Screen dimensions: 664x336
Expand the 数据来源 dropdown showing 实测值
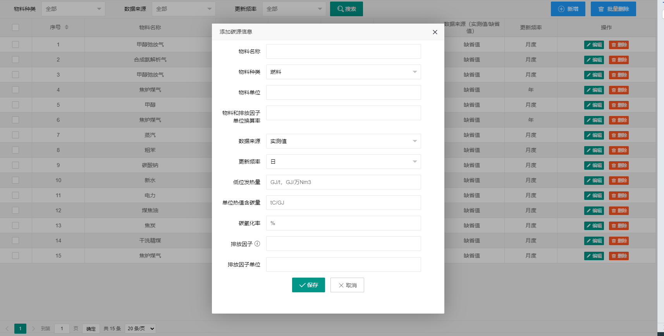(343, 141)
